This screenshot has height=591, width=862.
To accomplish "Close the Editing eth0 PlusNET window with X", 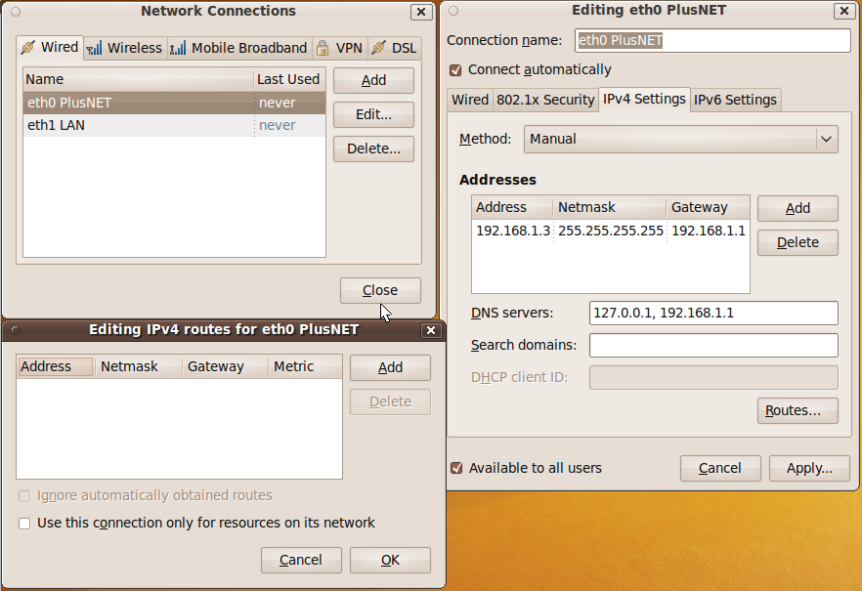I will tap(843, 11).
